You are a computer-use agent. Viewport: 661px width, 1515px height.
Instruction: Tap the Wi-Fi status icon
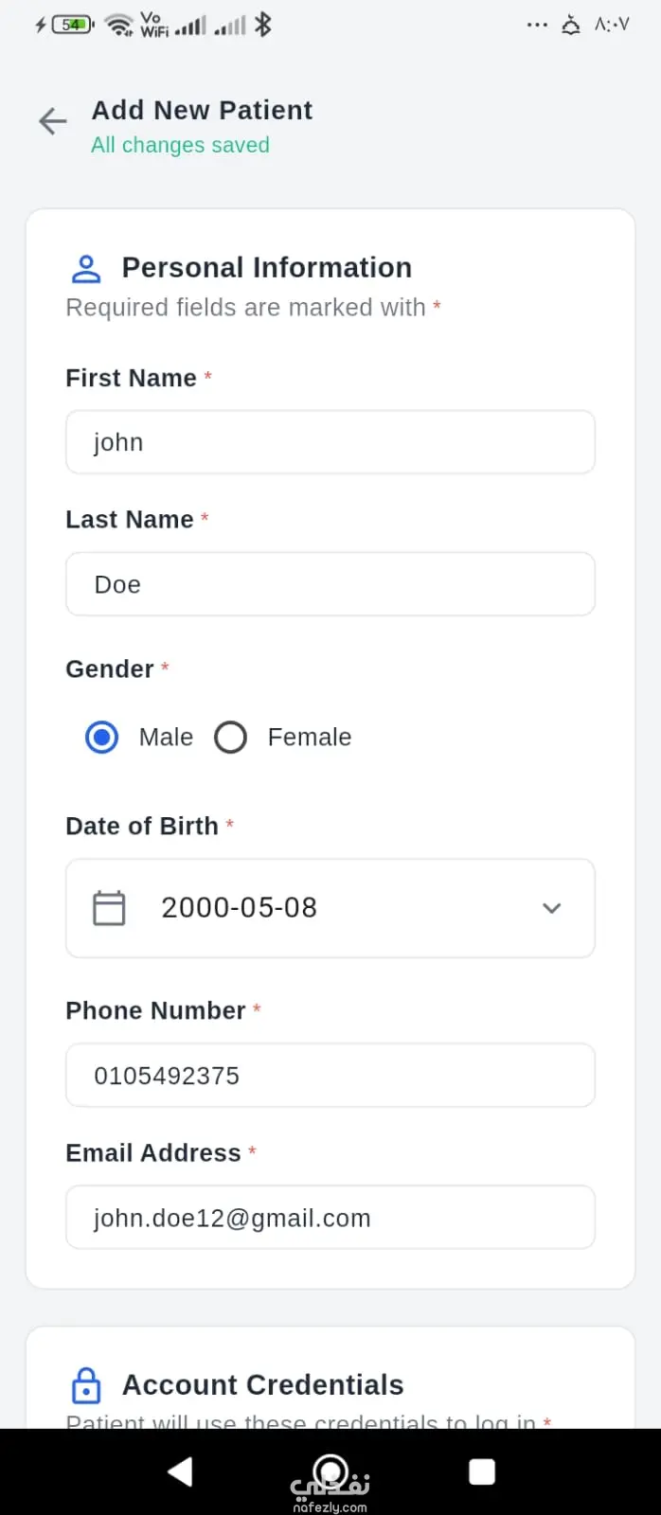click(x=118, y=26)
